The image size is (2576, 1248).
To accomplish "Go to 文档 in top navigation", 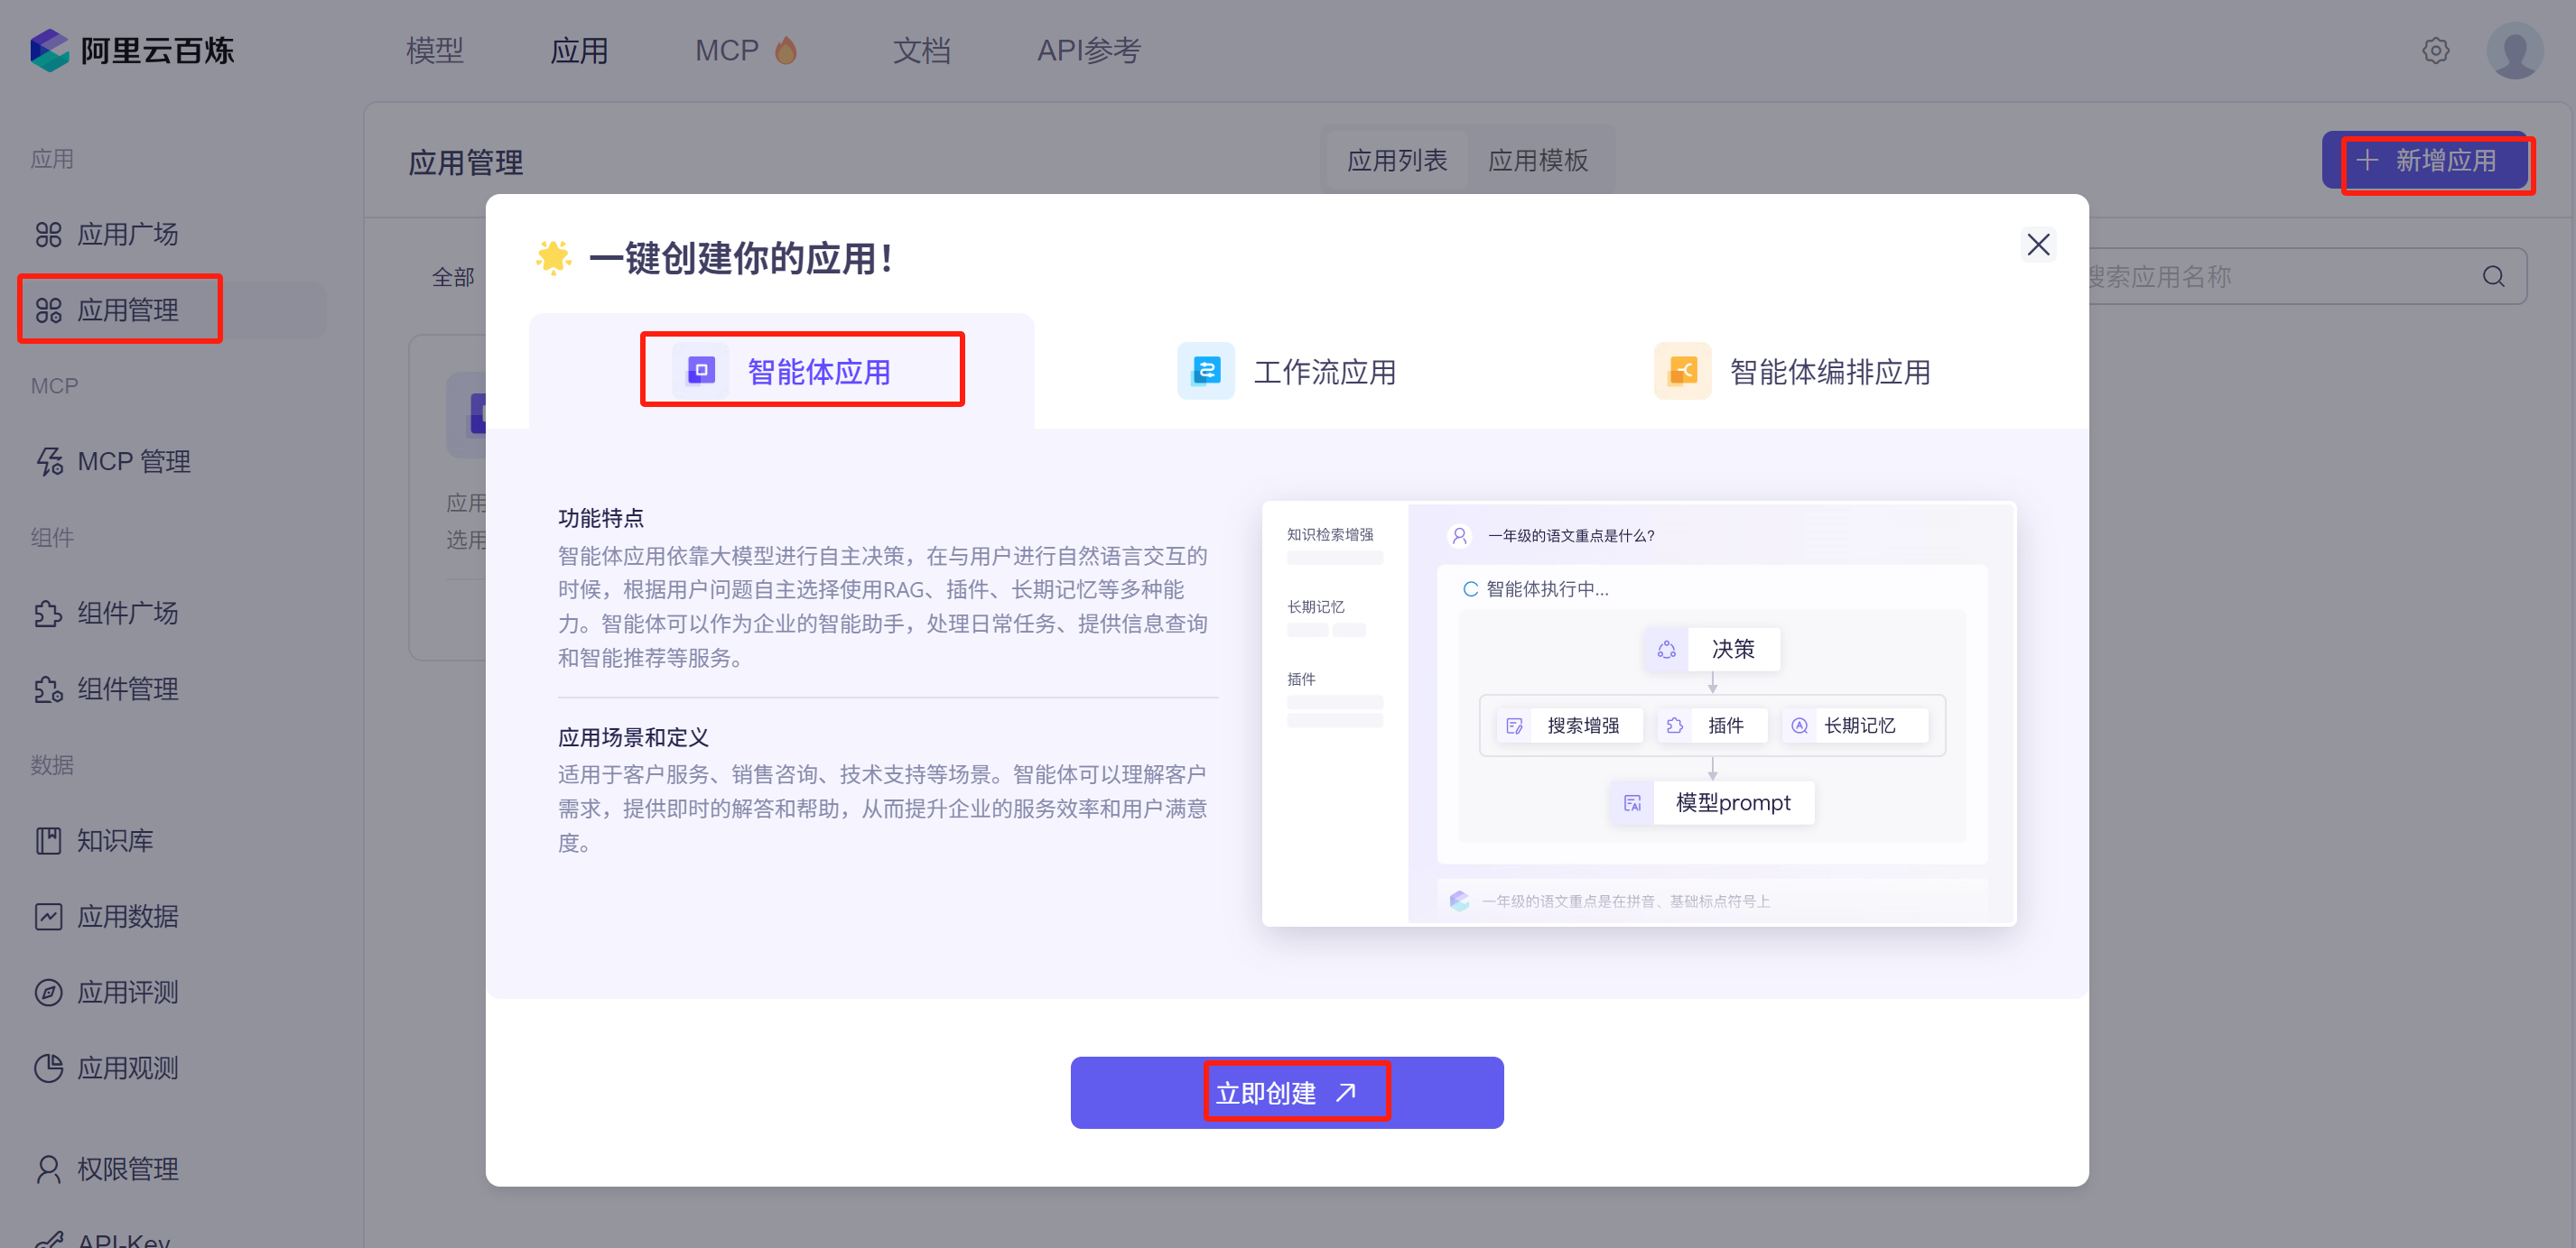I will tap(921, 50).
